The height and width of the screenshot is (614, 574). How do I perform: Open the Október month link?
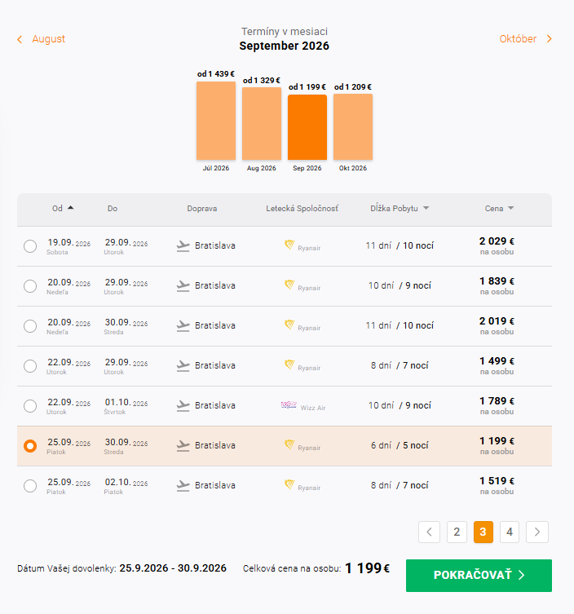pyautogui.click(x=518, y=39)
